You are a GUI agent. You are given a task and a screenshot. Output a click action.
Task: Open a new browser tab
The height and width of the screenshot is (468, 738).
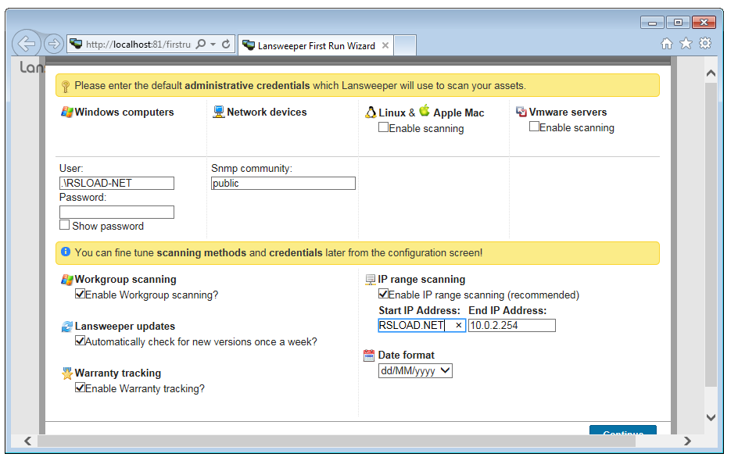[405, 45]
